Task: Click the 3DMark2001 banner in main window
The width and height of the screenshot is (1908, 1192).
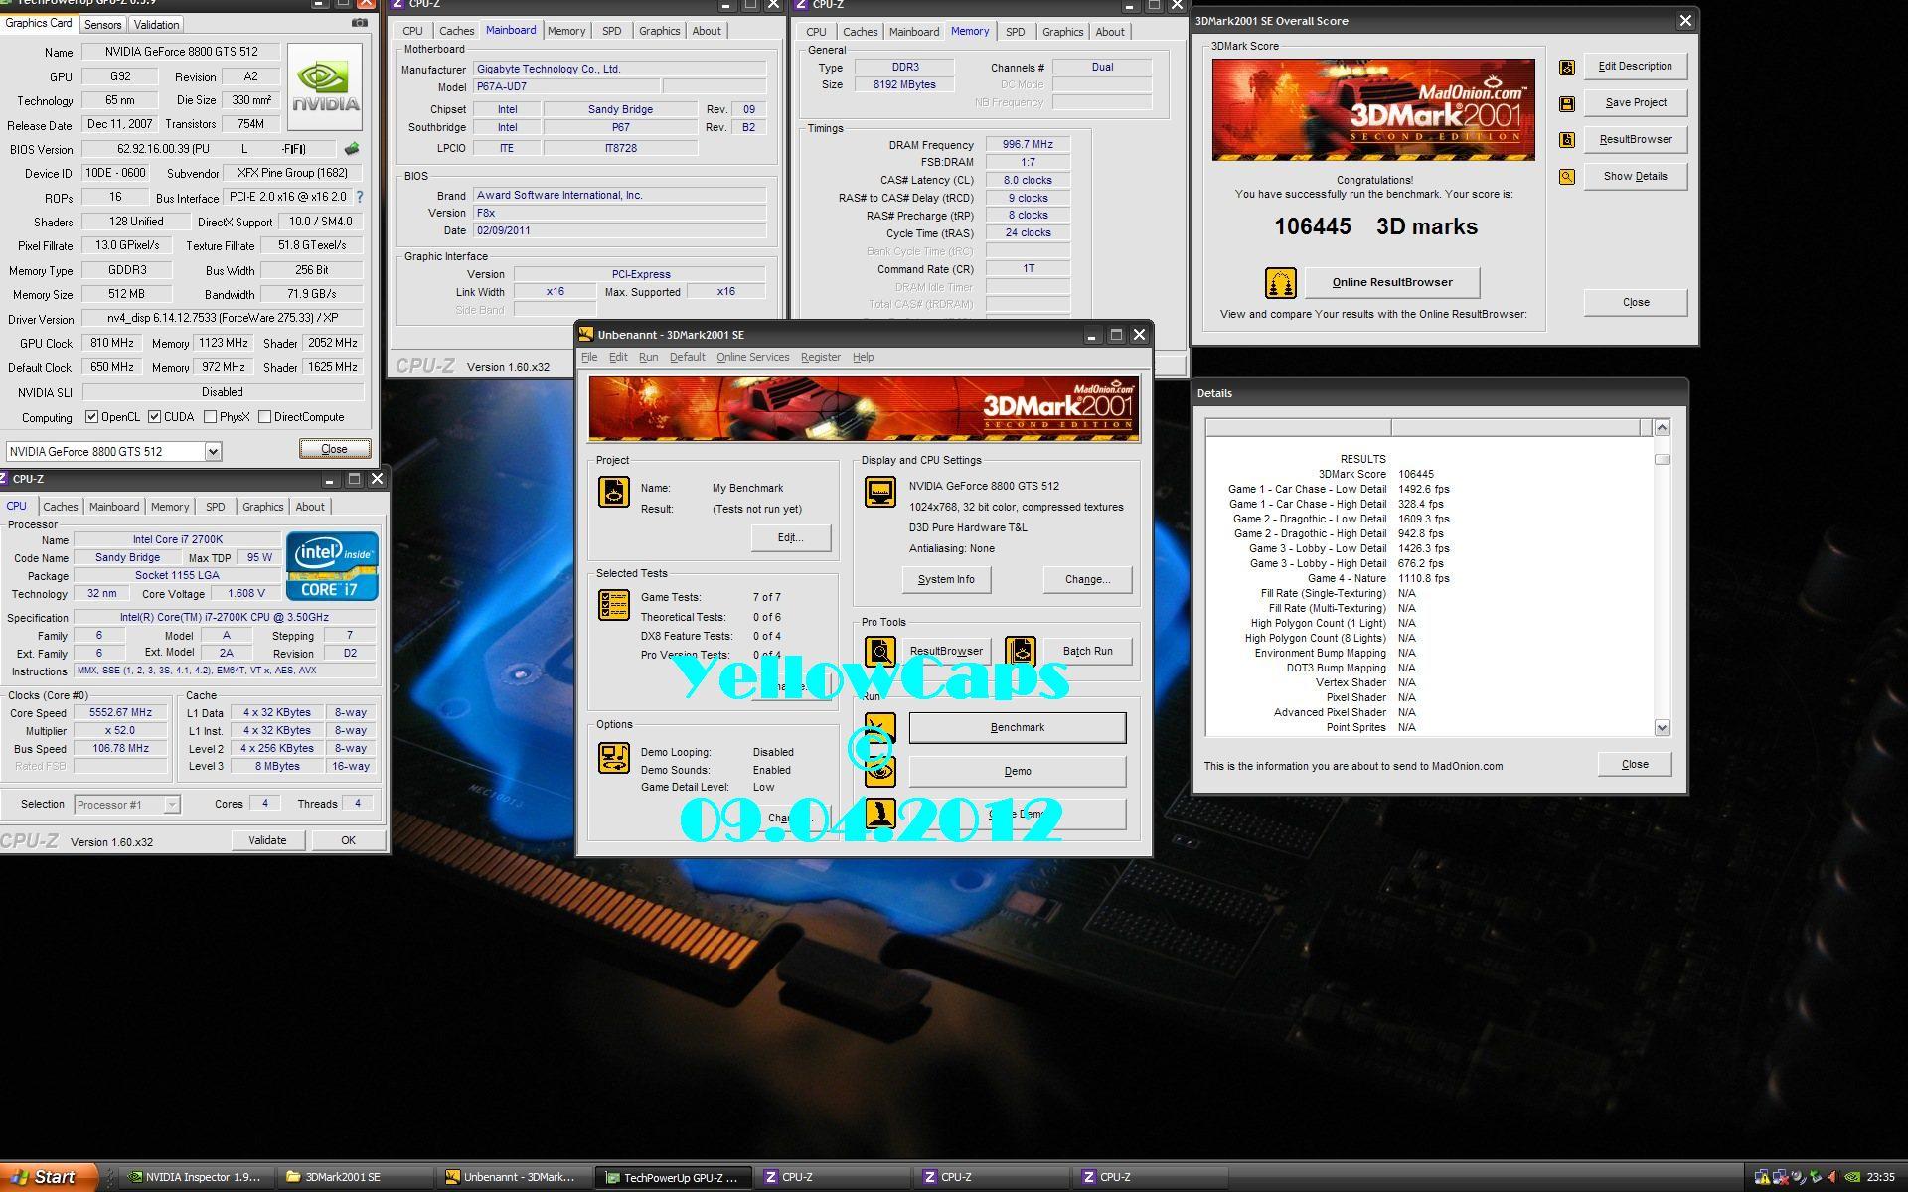Action: click(x=864, y=409)
